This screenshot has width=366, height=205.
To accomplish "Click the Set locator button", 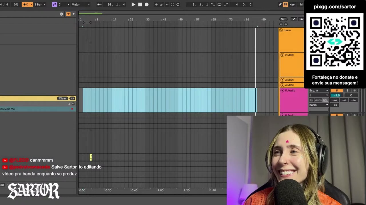I will pyautogui.click(x=283, y=19).
